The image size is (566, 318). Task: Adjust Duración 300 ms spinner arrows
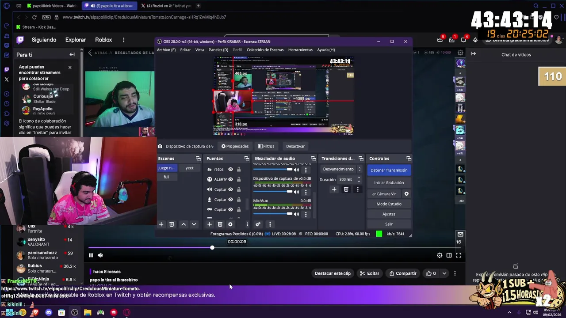(x=359, y=180)
